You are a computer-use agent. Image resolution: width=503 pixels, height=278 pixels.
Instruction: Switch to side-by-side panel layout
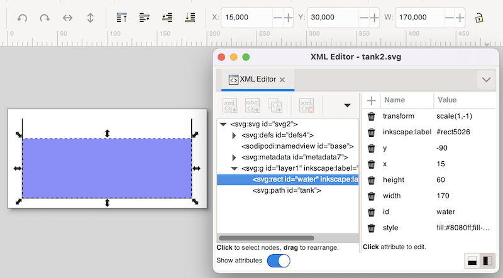pyautogui.click(x=487, y=260)
